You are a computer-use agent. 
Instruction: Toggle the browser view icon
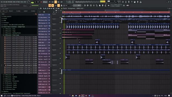pos(97,5)
